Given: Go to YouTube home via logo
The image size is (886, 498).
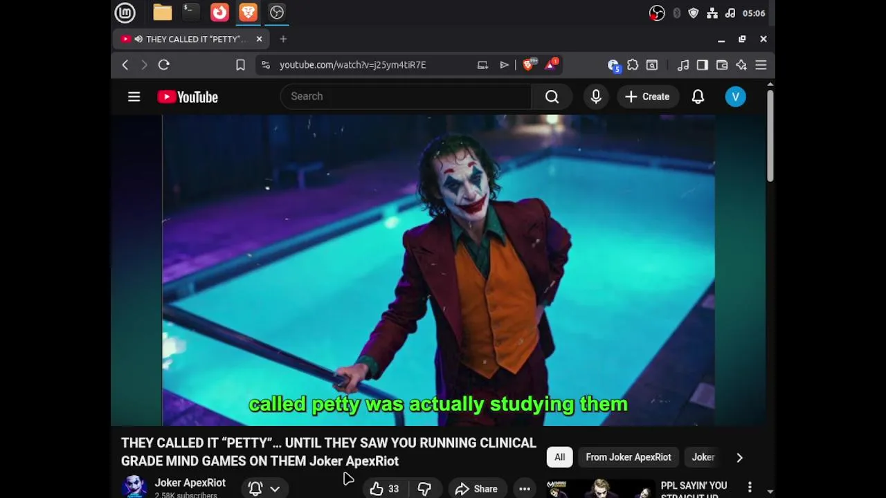Looking at the screenshot, I should (188, 97).
